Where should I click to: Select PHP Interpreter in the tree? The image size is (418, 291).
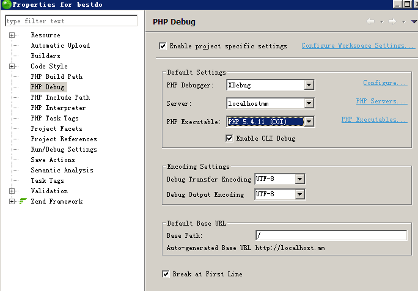point(58,108)
